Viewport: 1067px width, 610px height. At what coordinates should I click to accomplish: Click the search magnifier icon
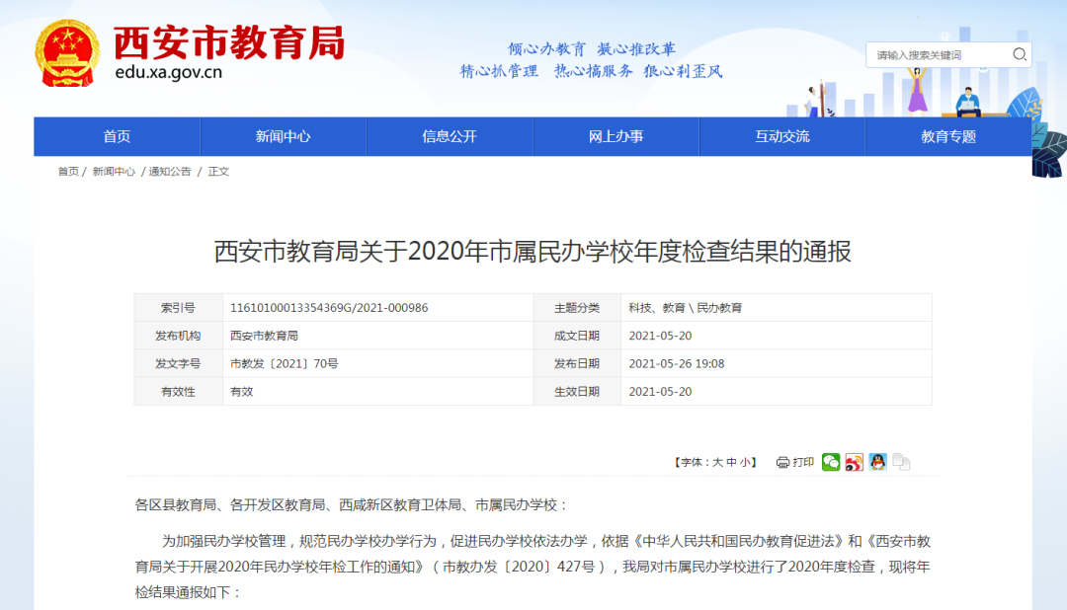click(x=1020, y=55)
